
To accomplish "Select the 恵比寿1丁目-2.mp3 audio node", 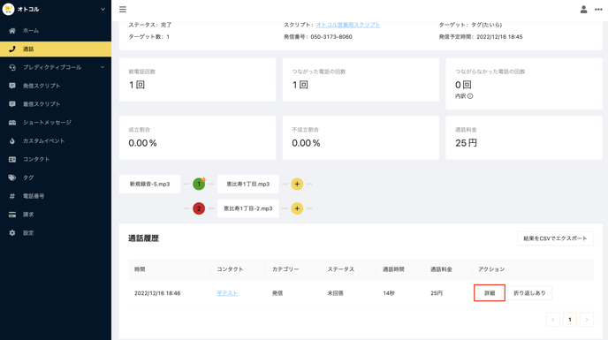I will click(x=247, y=208).
